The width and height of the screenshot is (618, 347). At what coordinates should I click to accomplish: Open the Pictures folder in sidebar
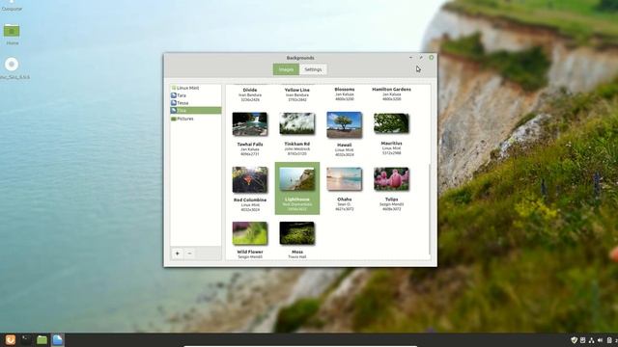pos(195,119)
